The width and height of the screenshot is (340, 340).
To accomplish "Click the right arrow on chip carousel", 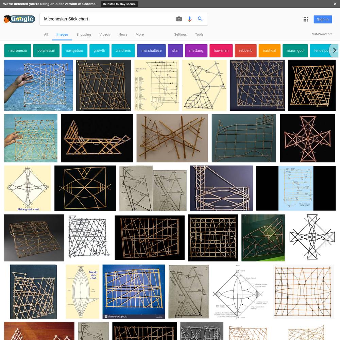I will [x=334, y=50].
